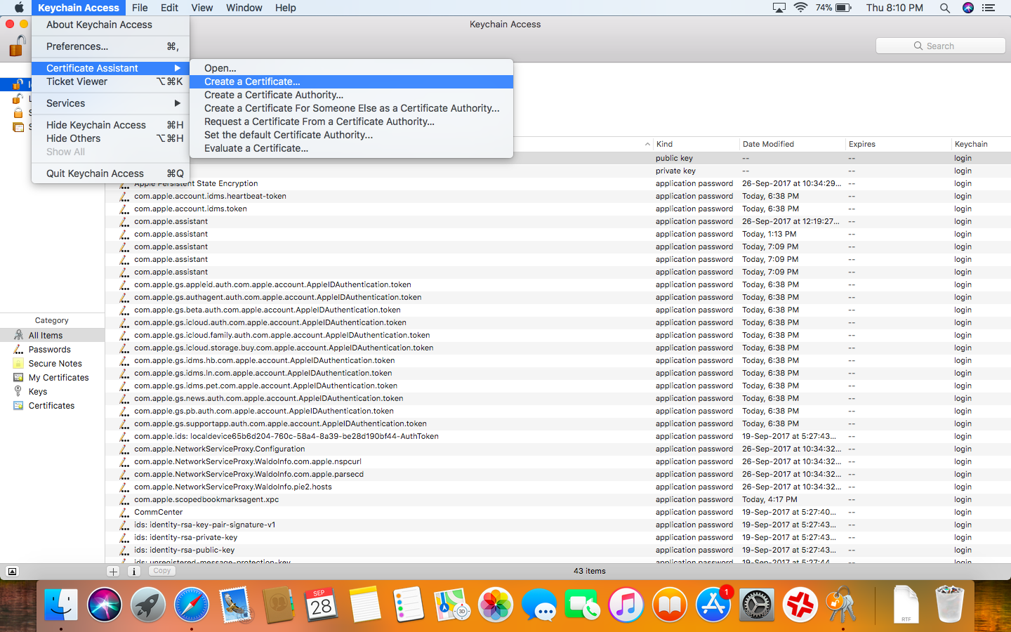Open Launchpad rocket icon in Dock
The height and width of the screenshot is (632, 1011).
[148, 605]
